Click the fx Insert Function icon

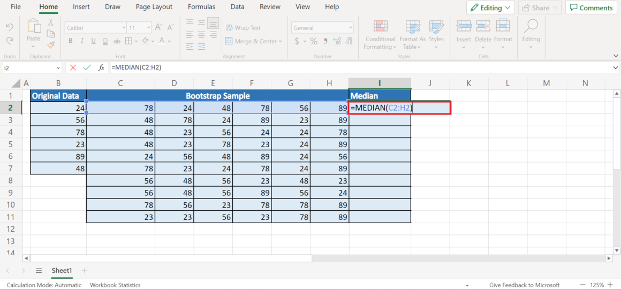tap(101, 67)
